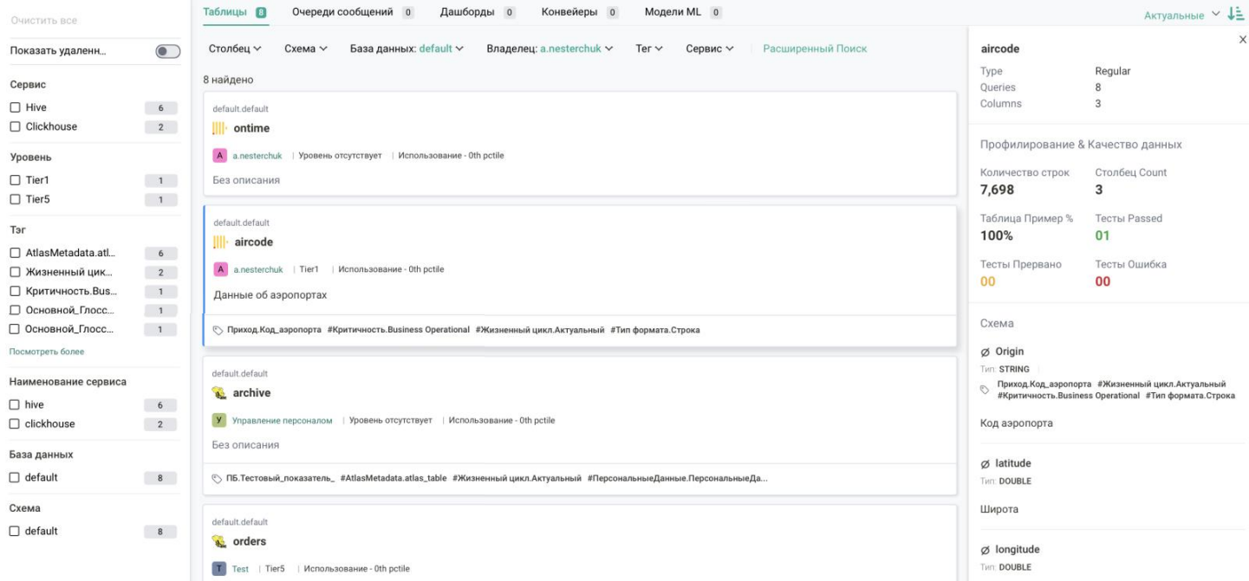Check the default schema checkbox
The width and height of the screenshot is (1249, 581).
[15, 531]
